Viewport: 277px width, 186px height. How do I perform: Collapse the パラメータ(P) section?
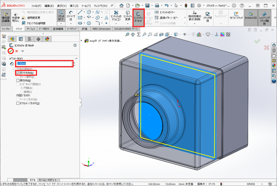(x=76, y=58)
